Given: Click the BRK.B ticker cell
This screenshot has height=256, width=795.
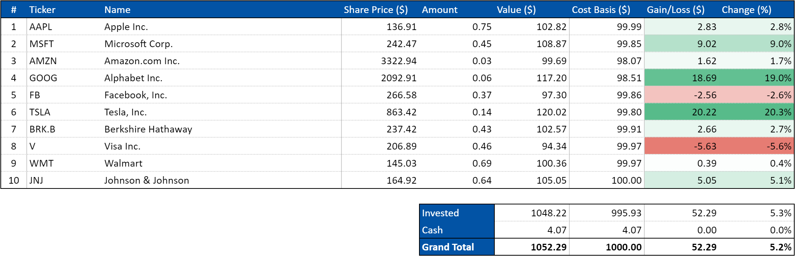Looking at the screenshot, I should point(64,129).
